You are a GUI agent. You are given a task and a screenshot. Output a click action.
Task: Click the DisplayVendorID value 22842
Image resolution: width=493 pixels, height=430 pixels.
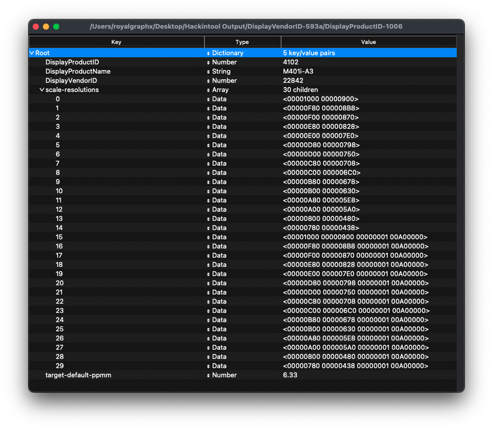[x=293, y=80]
